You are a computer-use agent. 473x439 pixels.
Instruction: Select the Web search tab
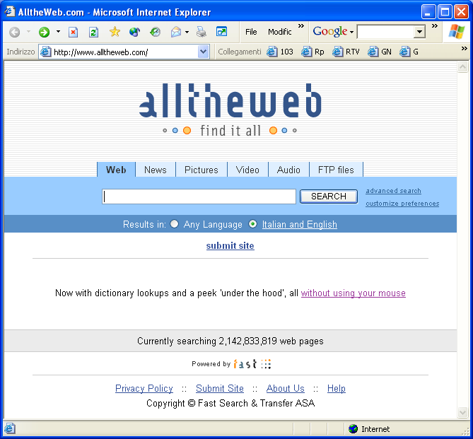(116, 170)
